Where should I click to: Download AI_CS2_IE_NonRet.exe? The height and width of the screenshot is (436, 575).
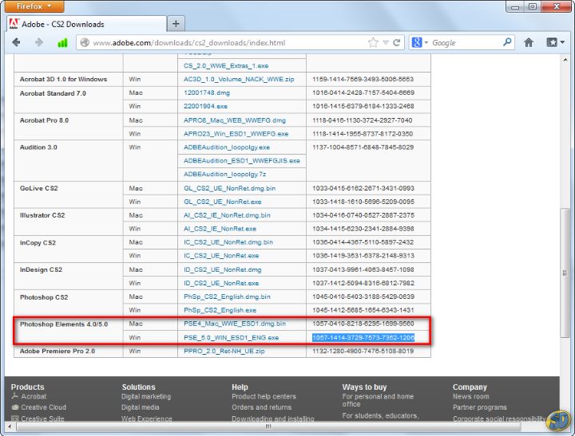point(220,229)
